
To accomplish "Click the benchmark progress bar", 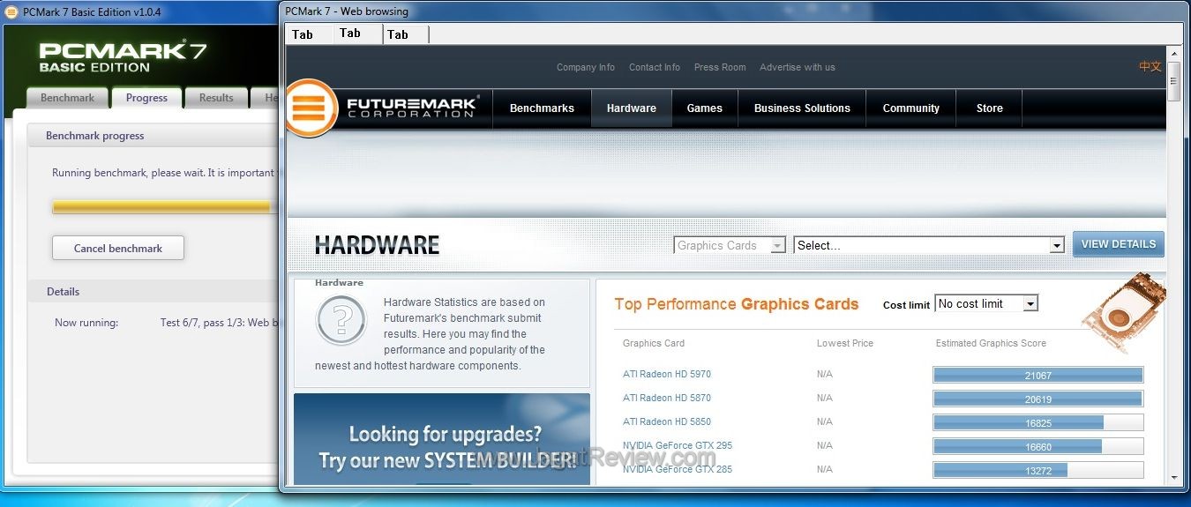I will [x=161, y=207].
